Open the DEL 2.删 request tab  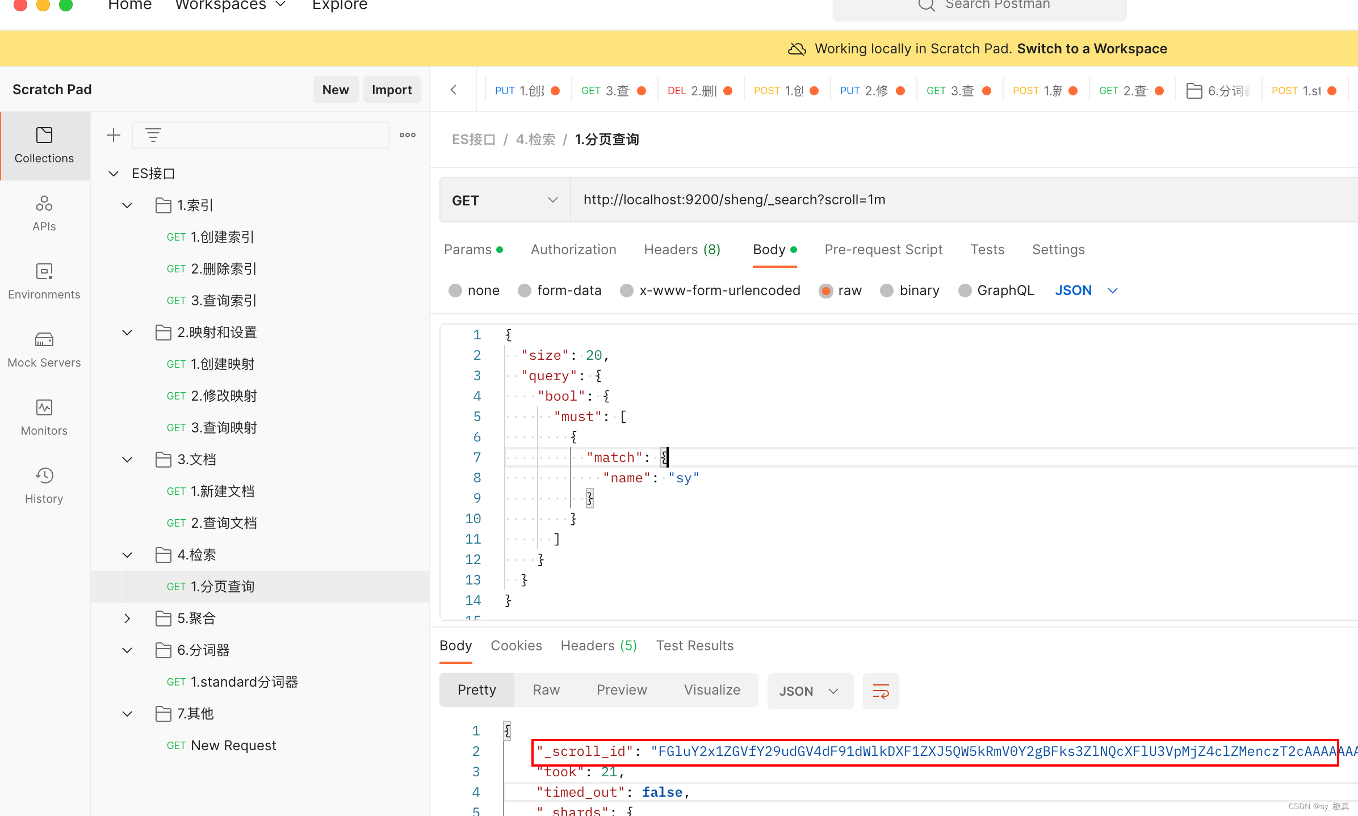(x=701, y=91)
